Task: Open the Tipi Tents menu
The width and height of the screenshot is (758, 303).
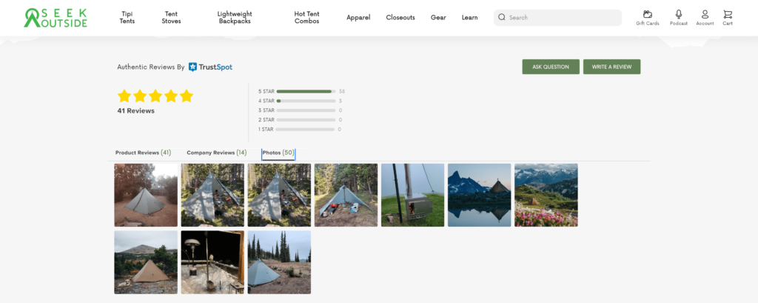Action: click(127, 18)
